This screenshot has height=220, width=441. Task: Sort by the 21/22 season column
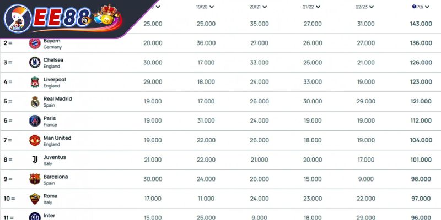tap(311, 7)
